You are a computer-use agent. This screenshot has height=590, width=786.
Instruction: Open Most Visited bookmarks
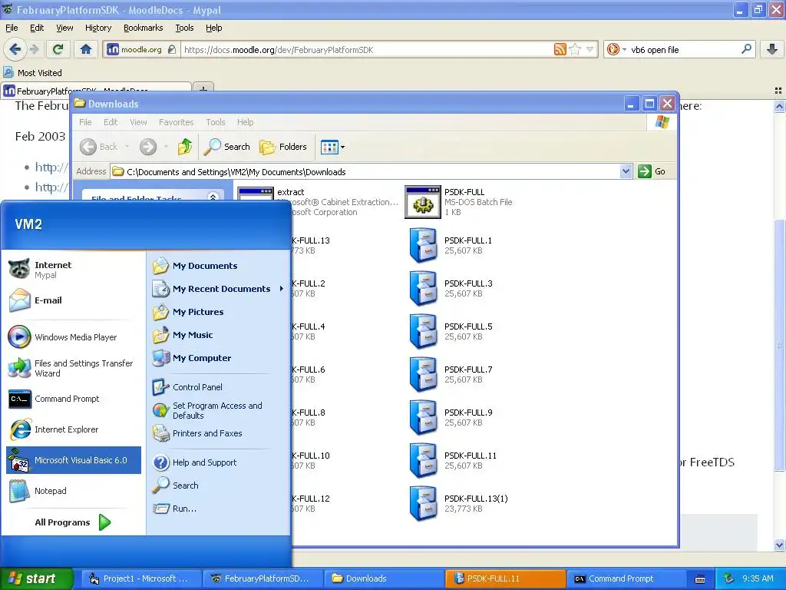tap(33, 73)
